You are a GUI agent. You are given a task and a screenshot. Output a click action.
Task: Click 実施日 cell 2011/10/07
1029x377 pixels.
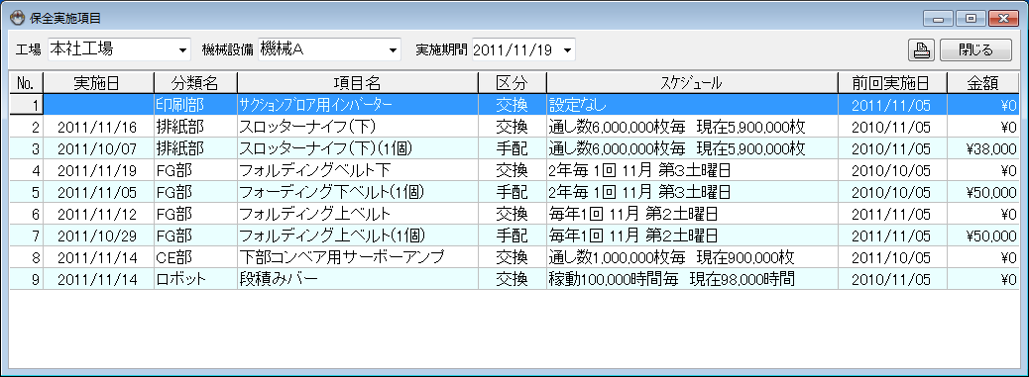click(98, 148)
